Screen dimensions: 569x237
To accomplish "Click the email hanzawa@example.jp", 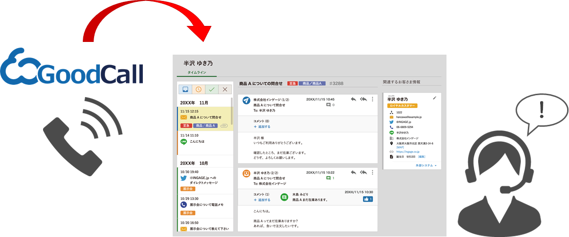I will pyautogui.click(x=410, y=117).
